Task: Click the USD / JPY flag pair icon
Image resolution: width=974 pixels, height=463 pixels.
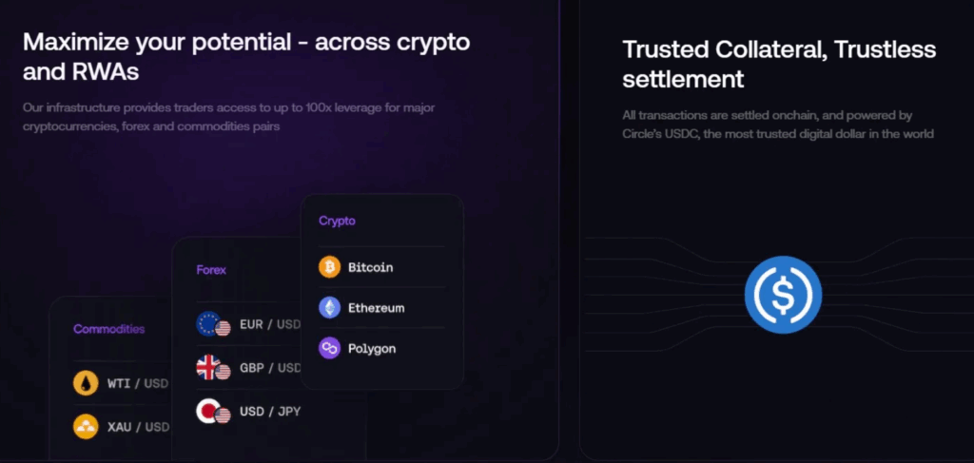Action: point(213,412)
